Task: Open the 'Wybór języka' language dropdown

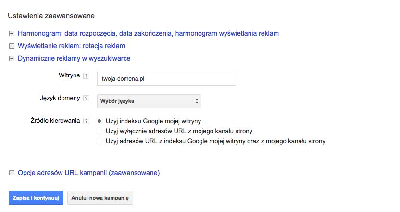Action: (149, 101)
